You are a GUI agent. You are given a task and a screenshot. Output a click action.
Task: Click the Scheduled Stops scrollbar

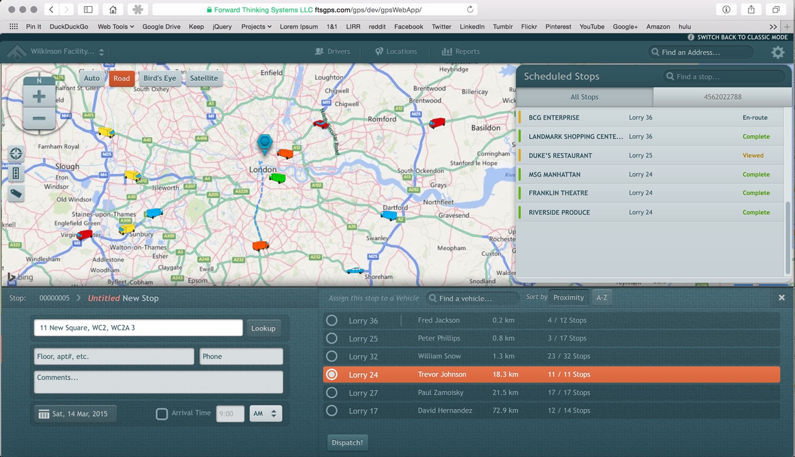pos(788,237)
